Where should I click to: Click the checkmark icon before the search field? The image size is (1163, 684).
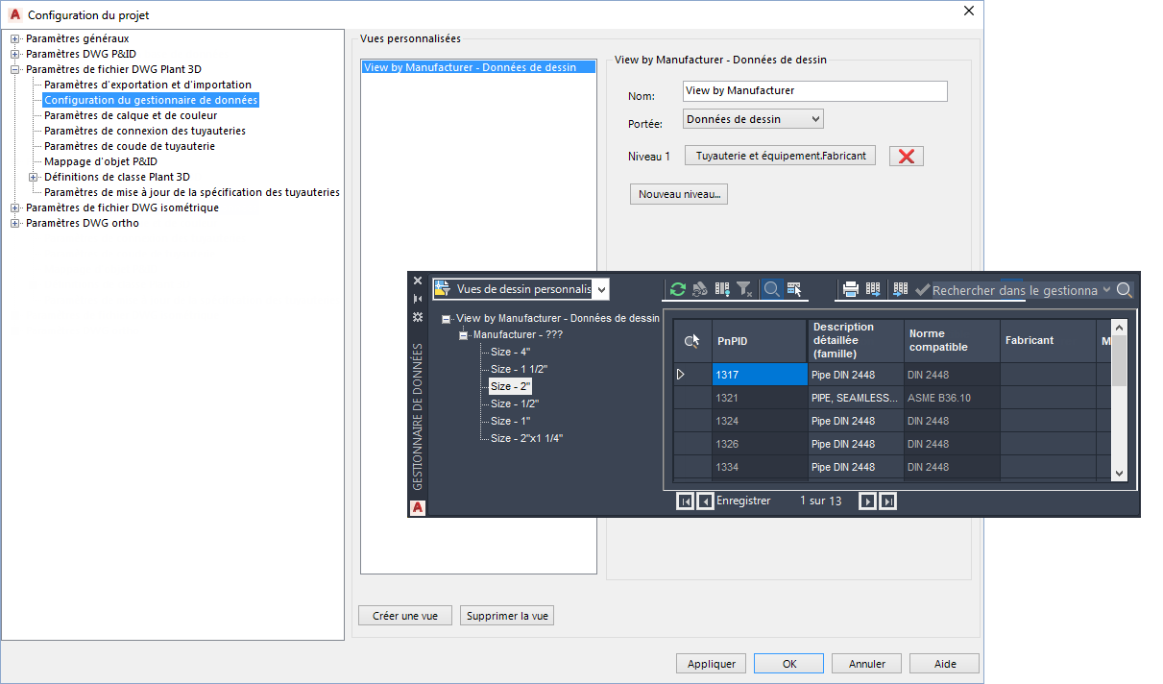[x=923, y=289]
